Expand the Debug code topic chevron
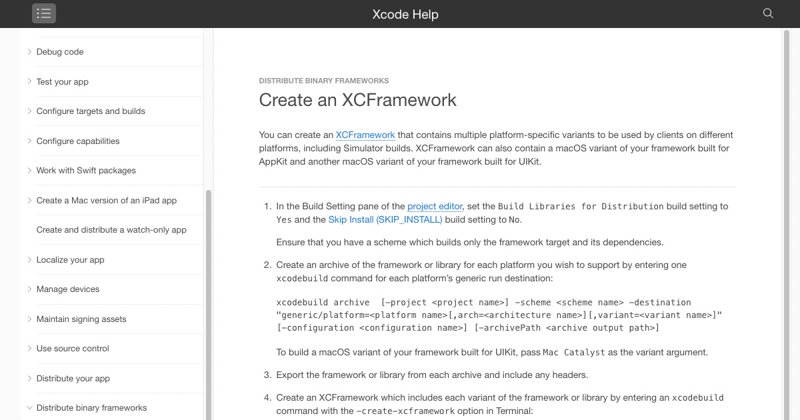Image resolution: width=800 pixels, height=420 pixels. (x=29, y=52)
